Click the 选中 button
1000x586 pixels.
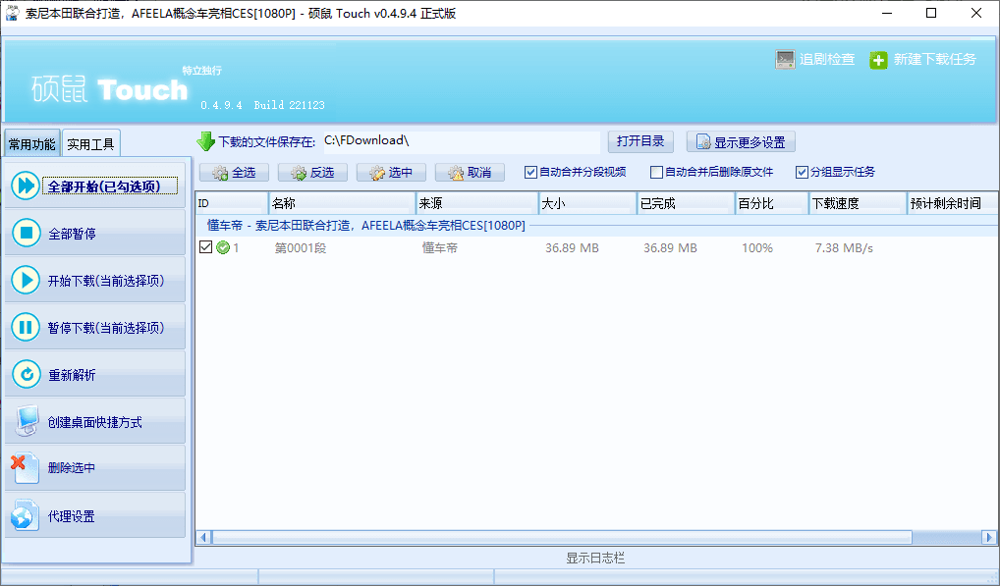(391, 173)
